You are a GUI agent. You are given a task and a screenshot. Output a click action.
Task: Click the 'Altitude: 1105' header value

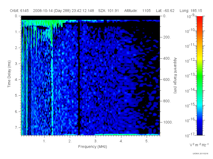click(x=137, y=11)
